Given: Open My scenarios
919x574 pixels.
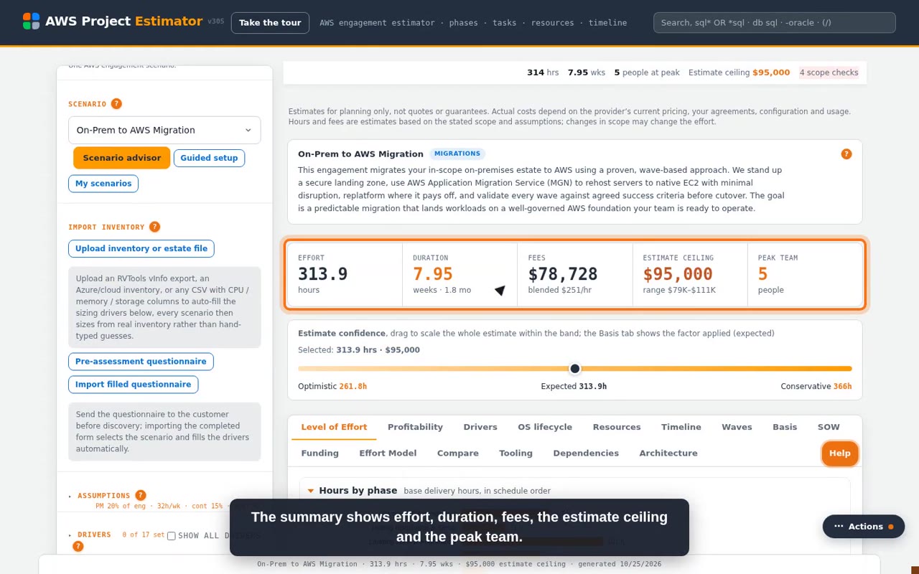Looking at the screenshot, I should [x=103, y=184].
